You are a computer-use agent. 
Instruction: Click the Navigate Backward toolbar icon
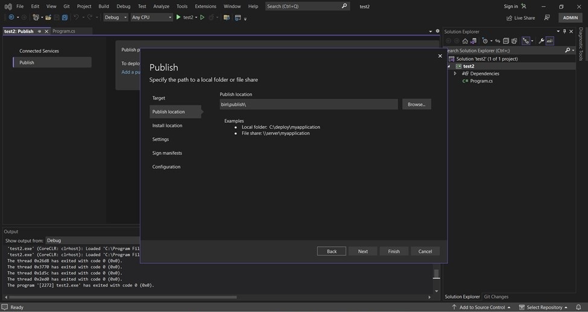point(11,17)
